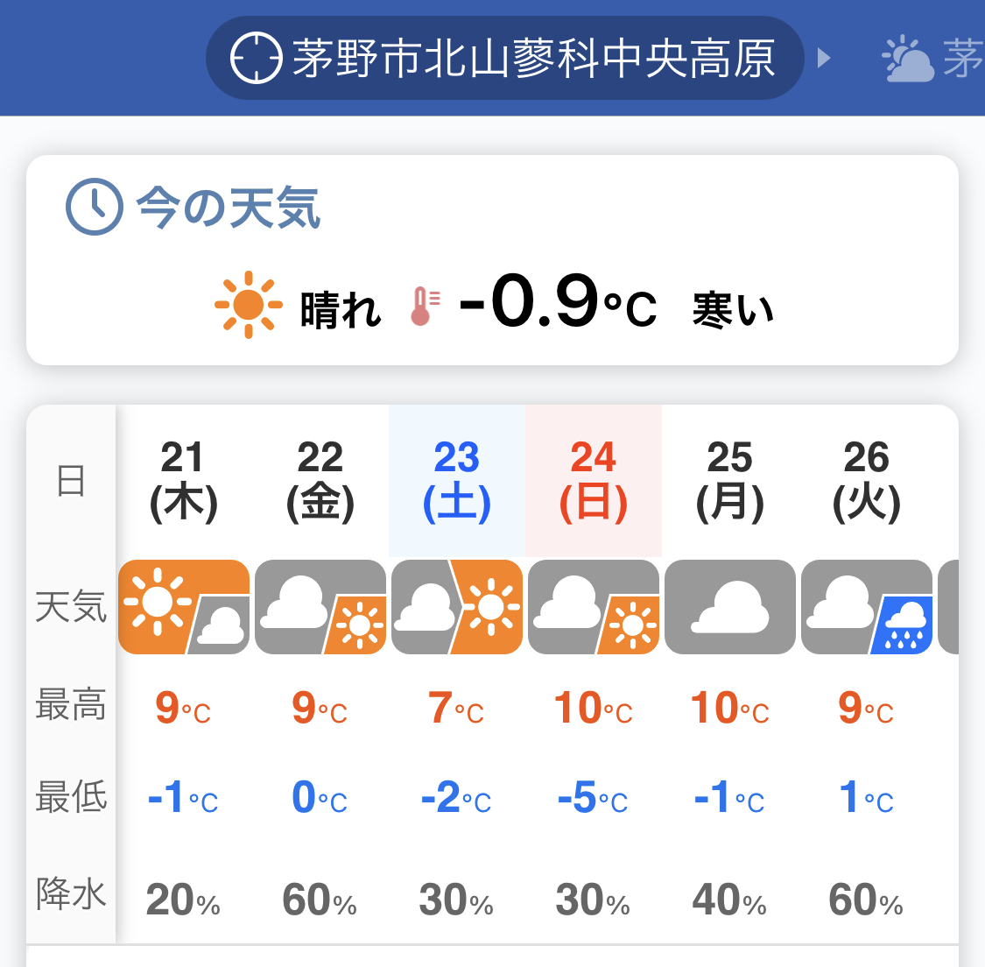985x967 pixels.
Task: Open the partly cloudy location icon
Action: point(908,59)
